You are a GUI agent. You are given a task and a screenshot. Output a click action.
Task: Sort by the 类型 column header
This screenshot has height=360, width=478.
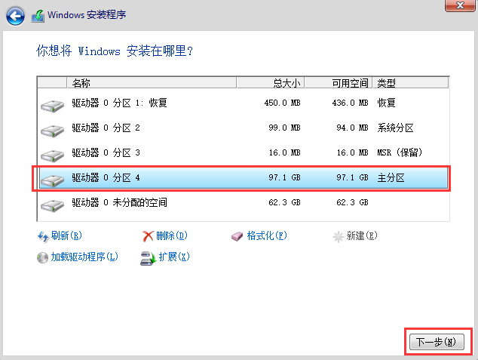tap(410, 83)
